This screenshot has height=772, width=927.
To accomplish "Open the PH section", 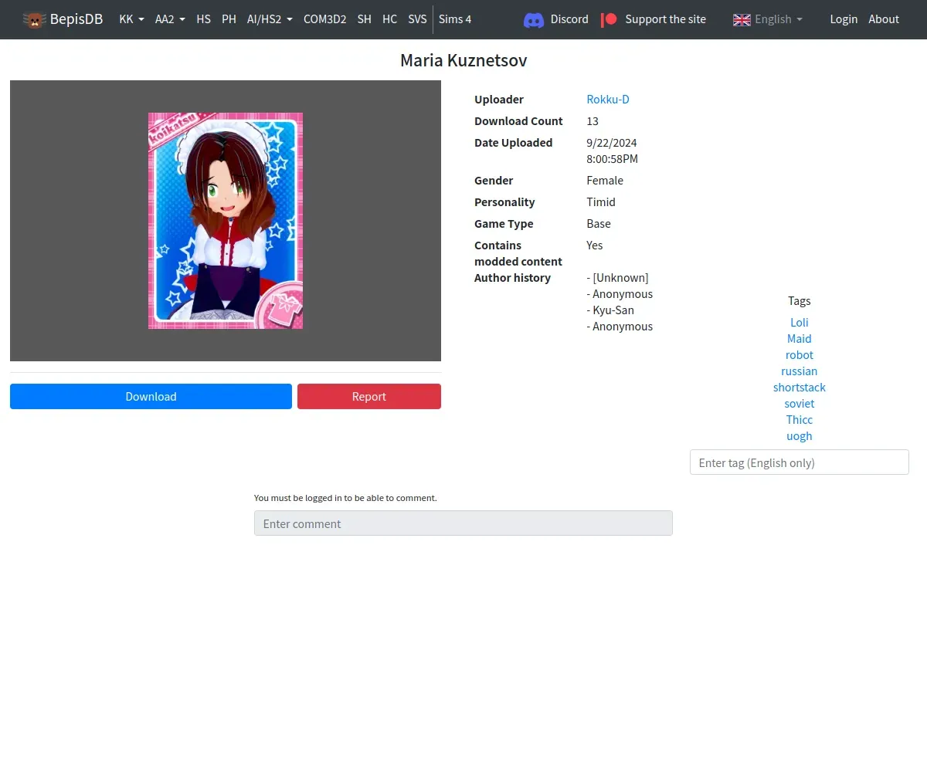I will 229,19.
